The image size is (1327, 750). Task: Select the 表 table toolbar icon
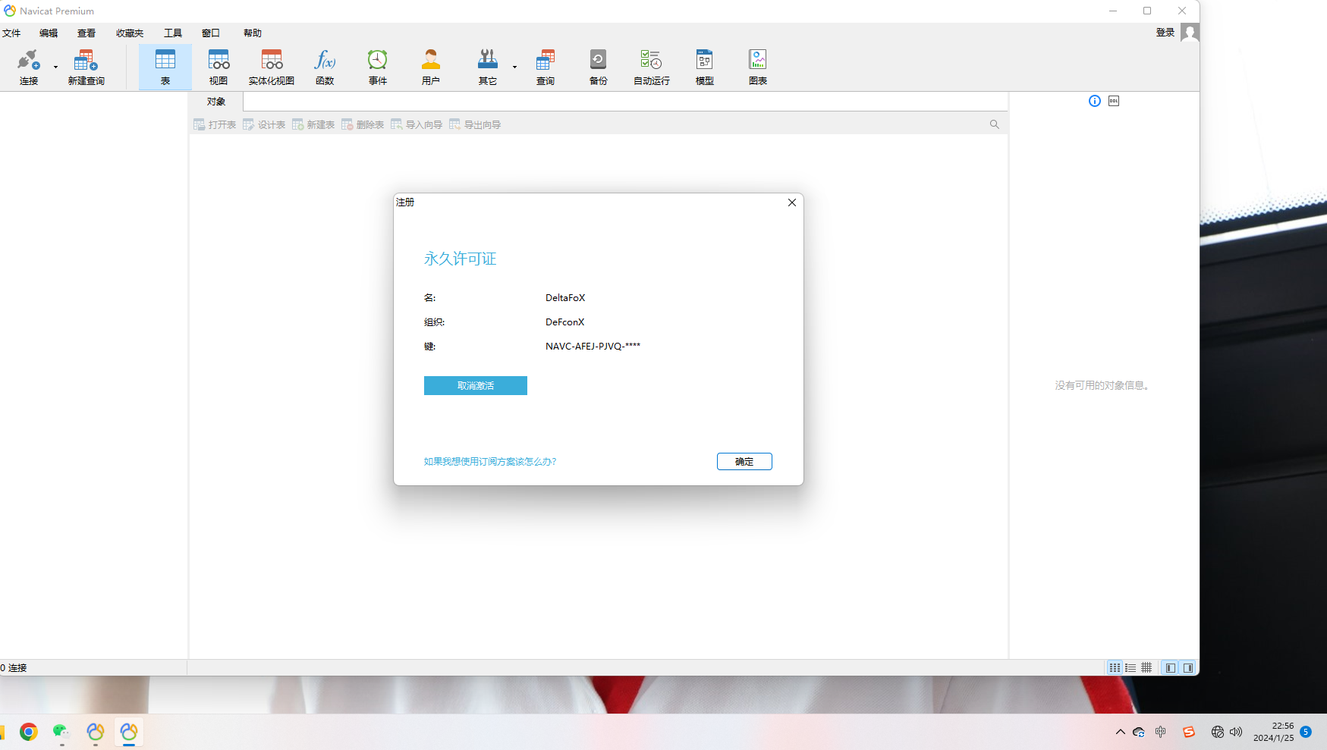click(165, 67)
